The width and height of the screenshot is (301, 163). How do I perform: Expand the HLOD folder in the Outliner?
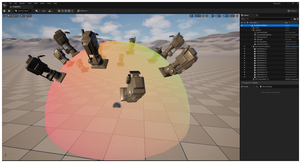252,28
